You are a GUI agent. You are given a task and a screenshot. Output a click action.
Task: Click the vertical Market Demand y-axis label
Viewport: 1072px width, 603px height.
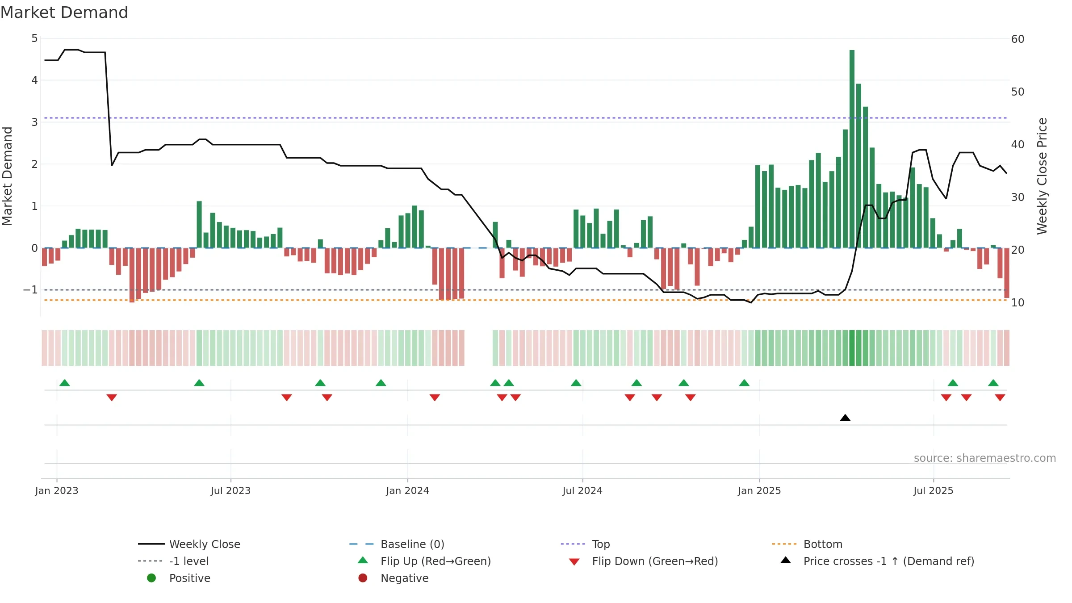pyautogui.click(x=7, y=176)
